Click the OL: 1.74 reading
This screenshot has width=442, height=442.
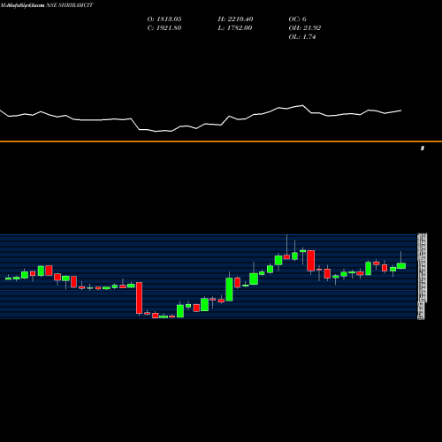click(x=302, y=37)
